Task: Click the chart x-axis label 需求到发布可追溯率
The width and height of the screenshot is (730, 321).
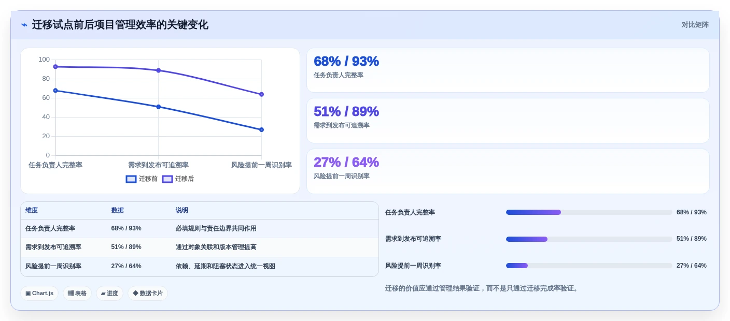Action: pyautogui.click(x=158, y=165)
